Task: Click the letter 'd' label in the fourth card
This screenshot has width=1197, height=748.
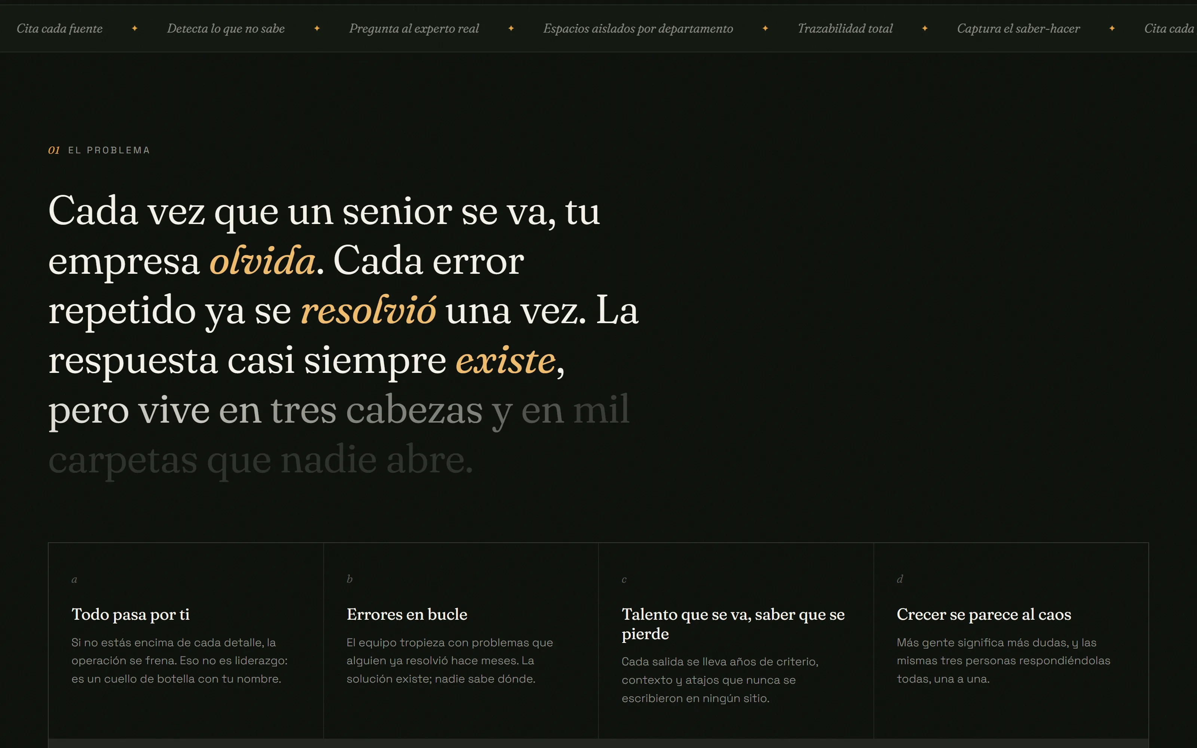Action: pyautogui.click(x=900, y=579)
